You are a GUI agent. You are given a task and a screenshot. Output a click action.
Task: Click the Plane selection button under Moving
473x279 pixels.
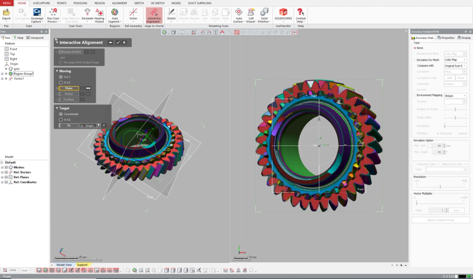tap(69, 88)
